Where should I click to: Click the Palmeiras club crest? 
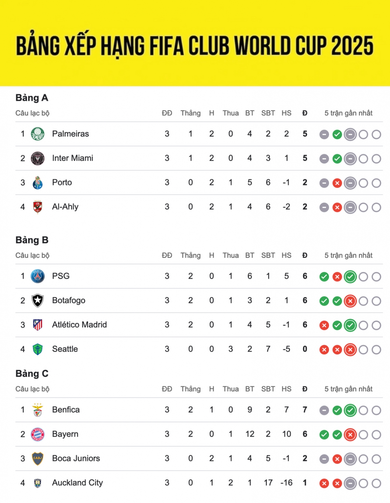(x=38, y=134)
